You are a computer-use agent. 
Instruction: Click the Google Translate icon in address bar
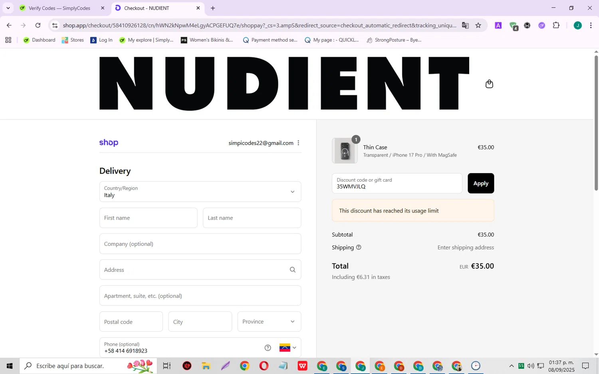pyautogui.click(x=465, y=26)
